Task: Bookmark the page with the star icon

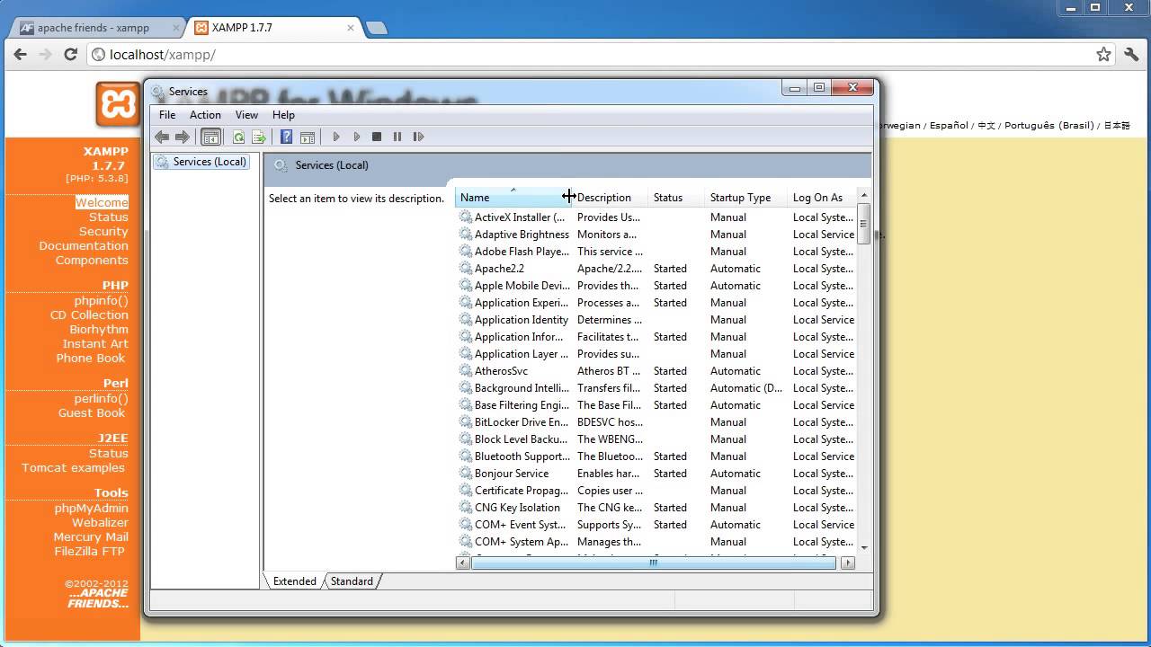Action: pyautogui.click(x=1103, y=55)
